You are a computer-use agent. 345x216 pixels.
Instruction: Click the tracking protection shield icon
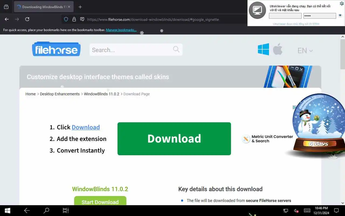(x=66, y=19)
